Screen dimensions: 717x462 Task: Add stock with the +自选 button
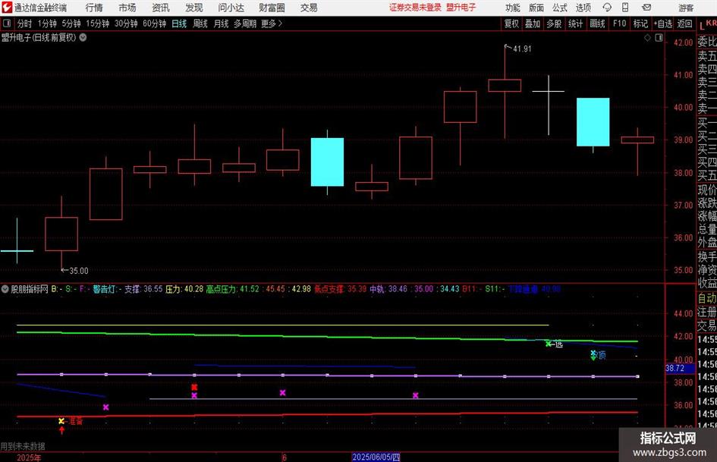tap(663, 24)
